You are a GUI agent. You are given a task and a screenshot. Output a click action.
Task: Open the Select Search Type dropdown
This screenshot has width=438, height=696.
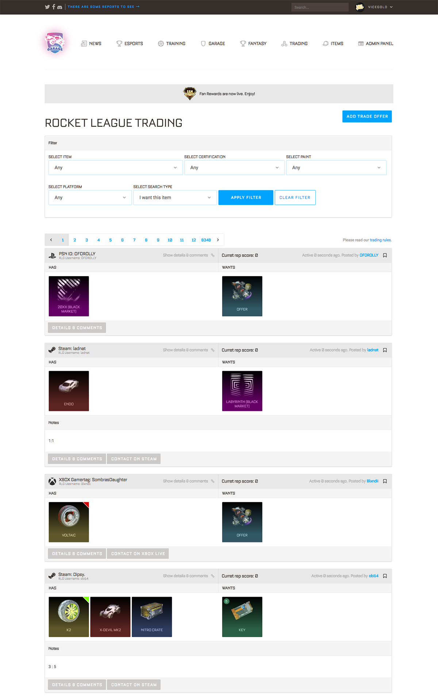click(x=175, y=198)
